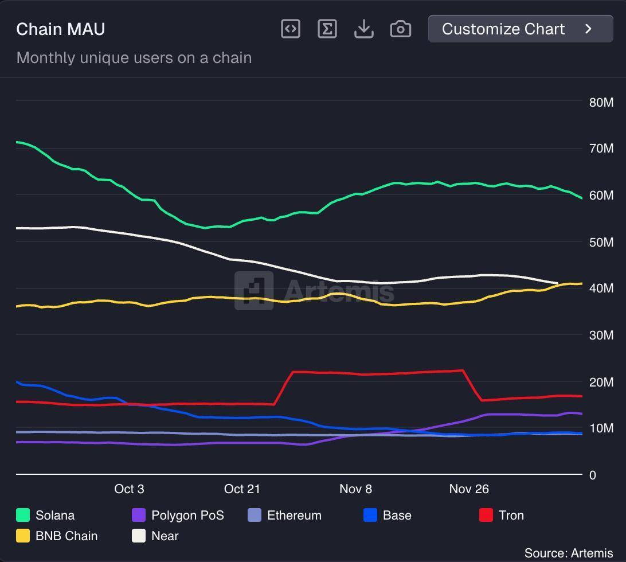This screenshot has height=562, width=626.
Task: Expand the Customize Chart chevron arrow
Action: point(588,29)
